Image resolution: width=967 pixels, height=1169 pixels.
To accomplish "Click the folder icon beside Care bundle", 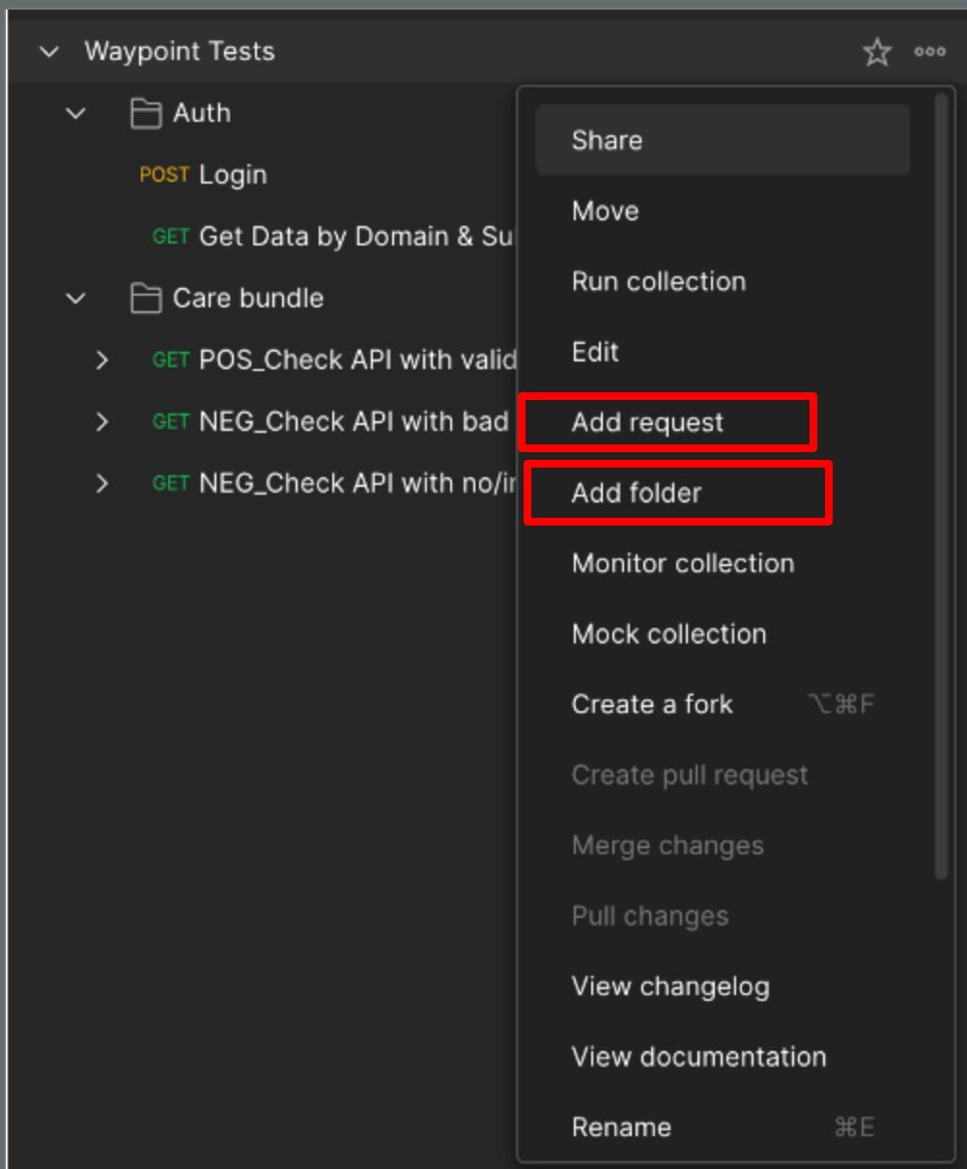I will (x=147, y=298).
